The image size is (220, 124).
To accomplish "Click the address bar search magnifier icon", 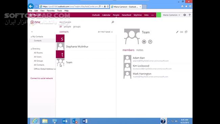I will pyautogui.click(x=100, y=6).
